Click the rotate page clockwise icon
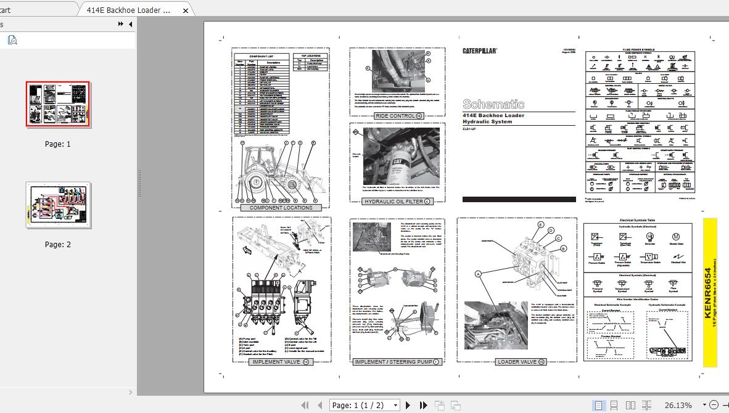729x413 pixels. click(x=456, y=405)
